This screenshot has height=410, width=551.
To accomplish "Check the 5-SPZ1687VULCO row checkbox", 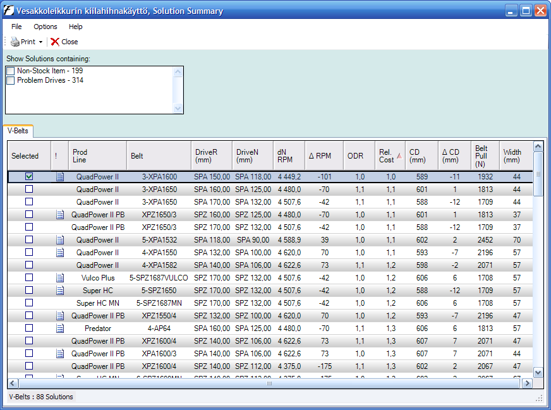I will (x=29, y=277).
